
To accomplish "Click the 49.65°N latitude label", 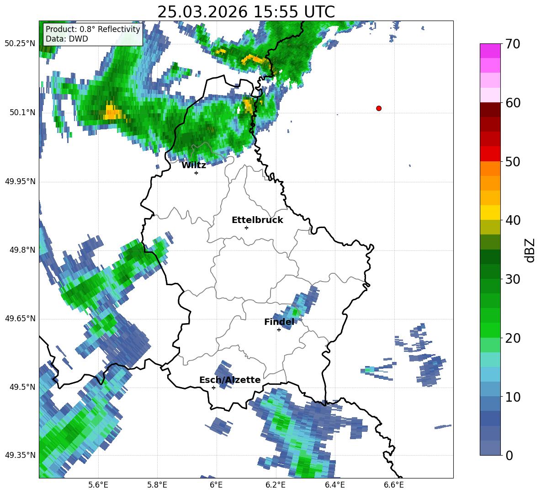I will coord(20,318).
